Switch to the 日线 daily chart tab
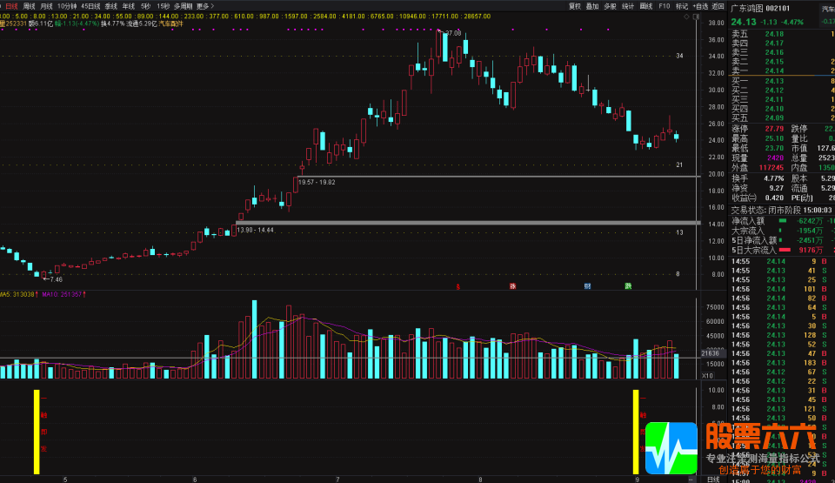The width and height of the screenshot is (835, 483). point(10,5)
